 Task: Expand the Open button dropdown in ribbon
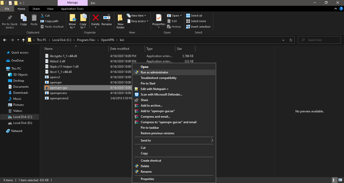click(x=181, y=16)
